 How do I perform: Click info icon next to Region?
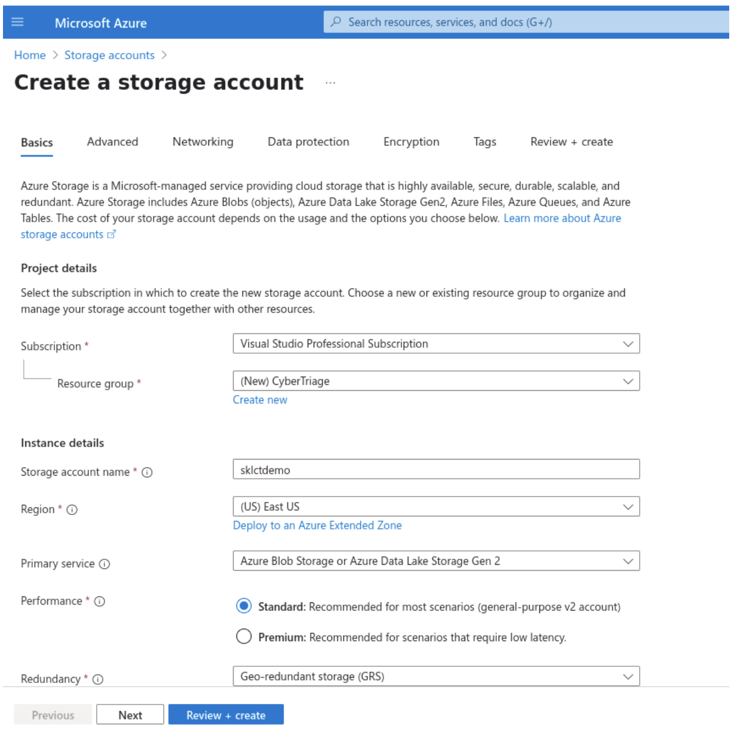[72, 510]
